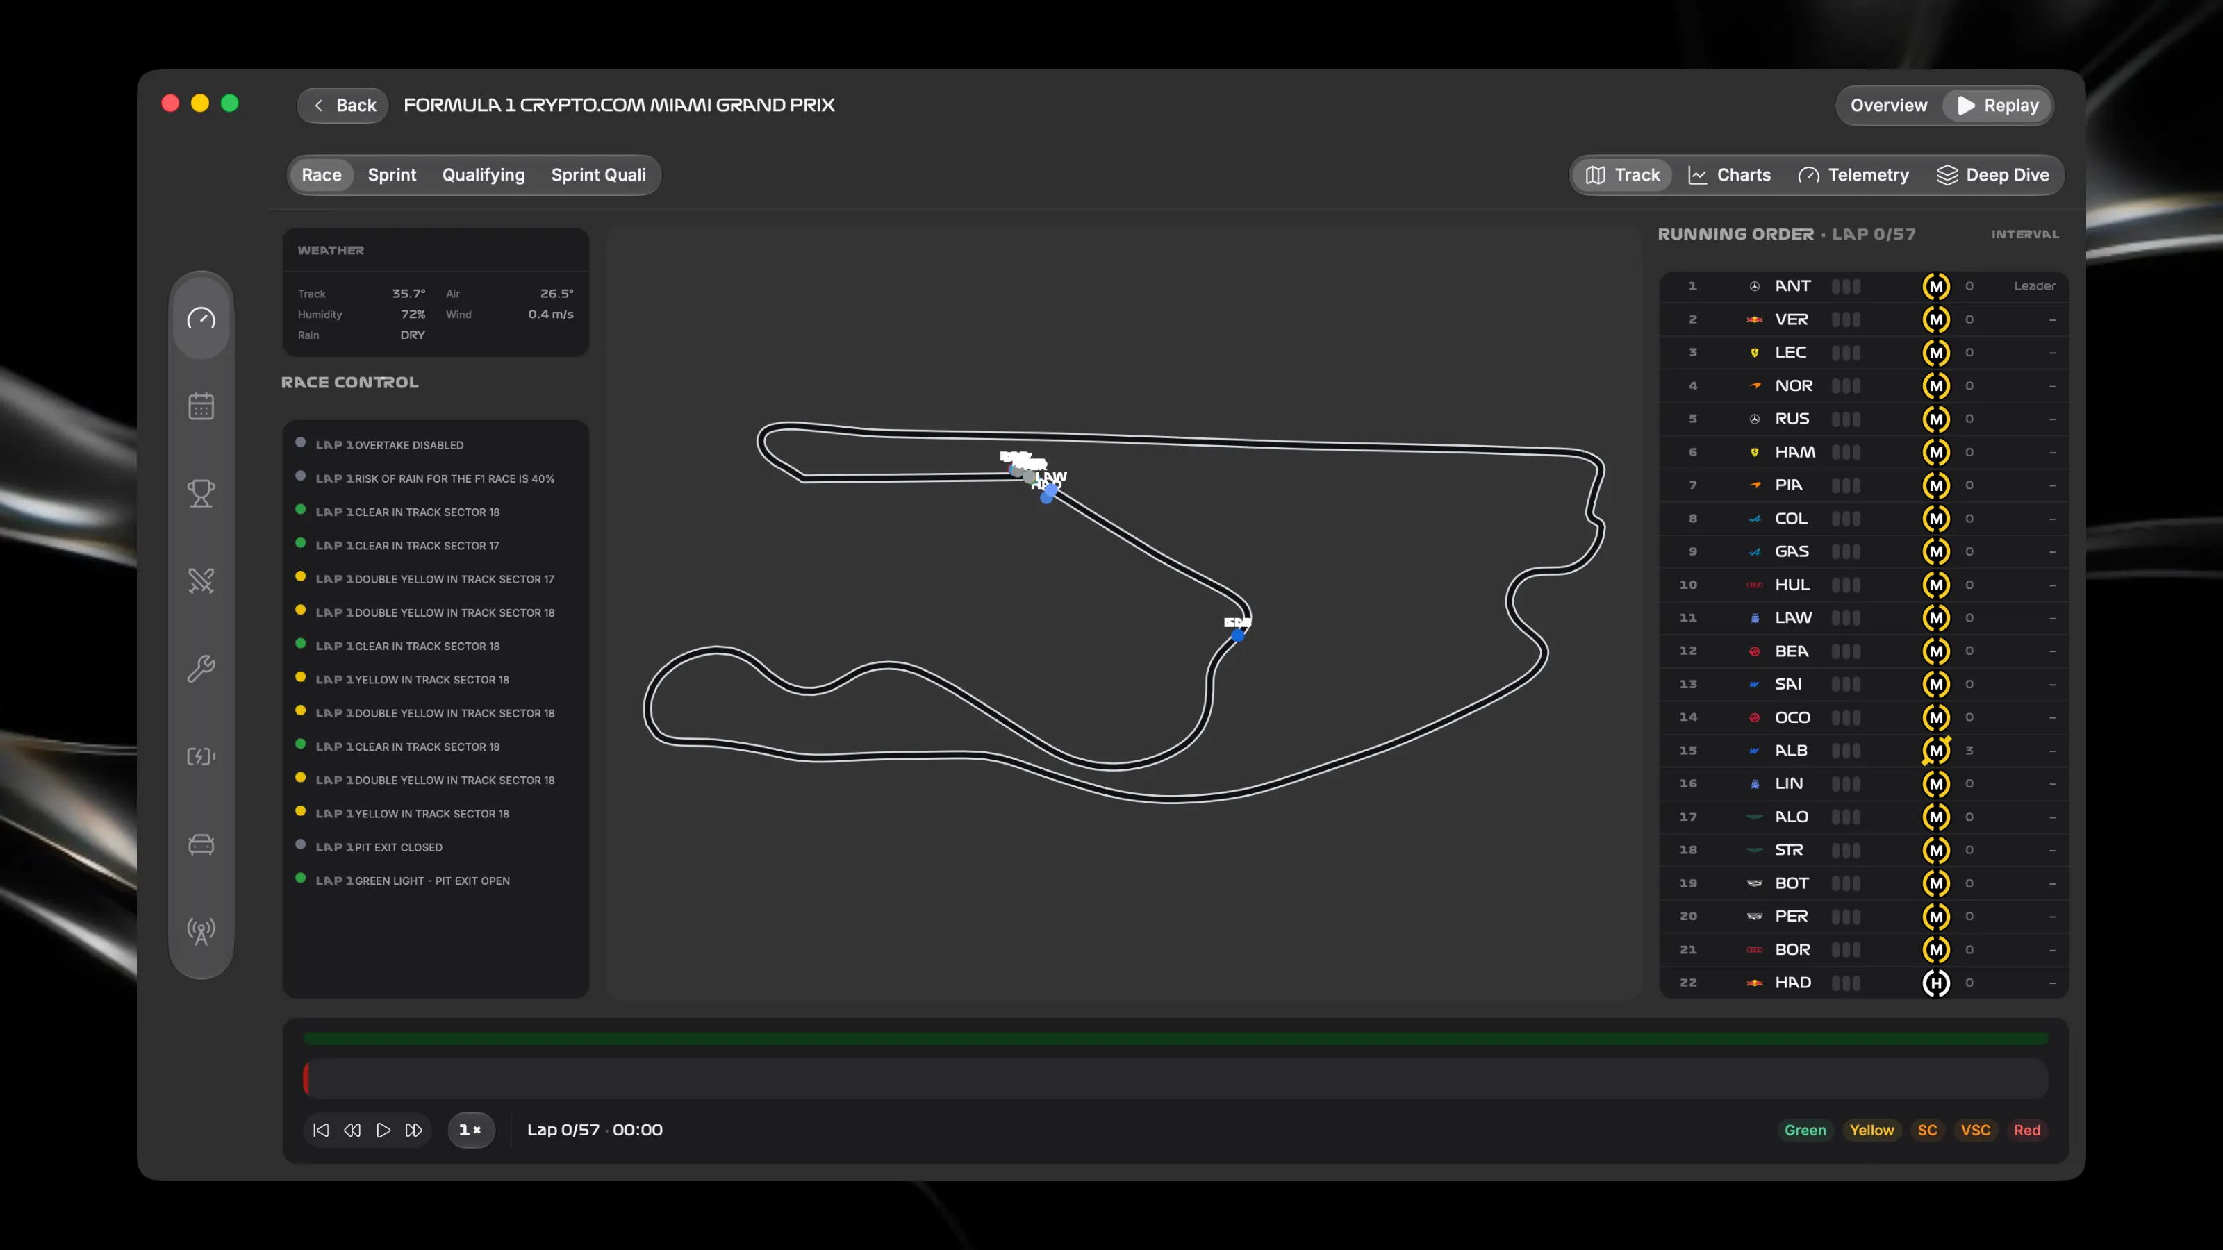Select driver BOR in running order
This screenshot has width=2223, height=1250.
(1864, 950)
